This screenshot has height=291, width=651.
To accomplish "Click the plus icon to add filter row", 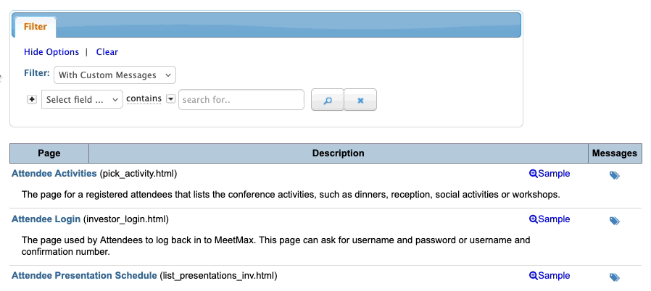I will [x=31, y=100].
